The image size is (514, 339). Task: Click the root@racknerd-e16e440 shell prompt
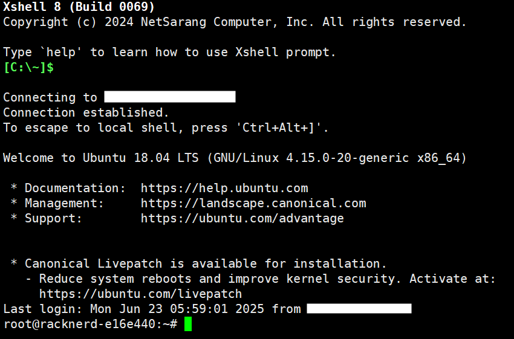click(91, 324)
